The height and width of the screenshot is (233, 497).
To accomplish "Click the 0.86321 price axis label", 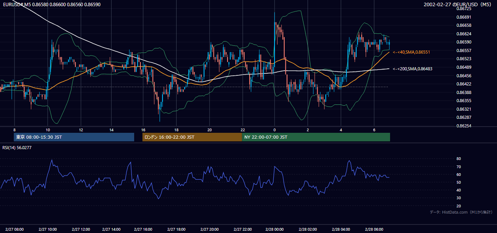I will pyautogui.click(x=464, y=109).
